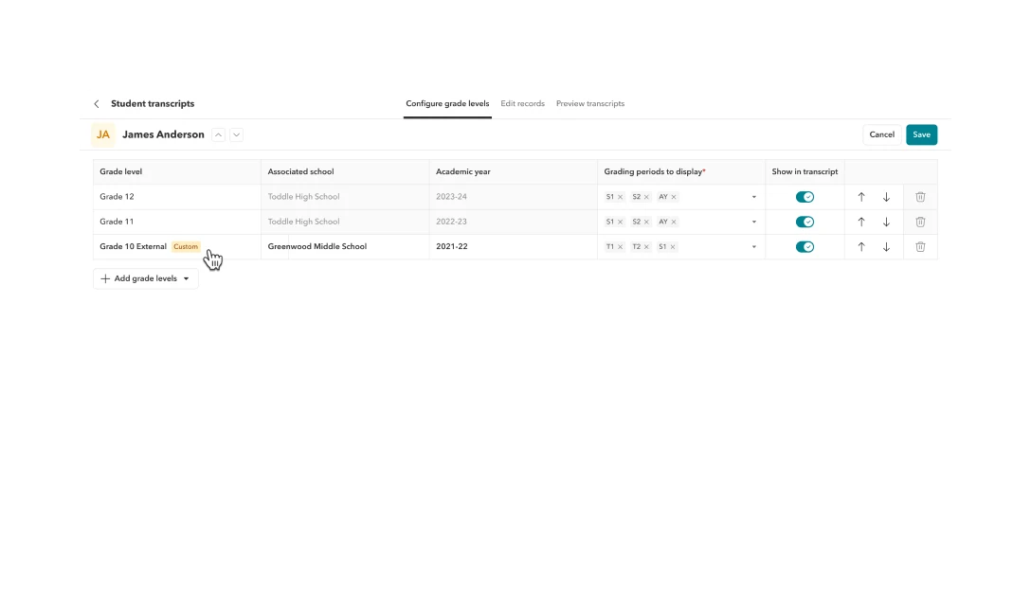Remove S2 tag from Grade 11
The height and width of the screenshot is (606, 1031).
[646, 222]
